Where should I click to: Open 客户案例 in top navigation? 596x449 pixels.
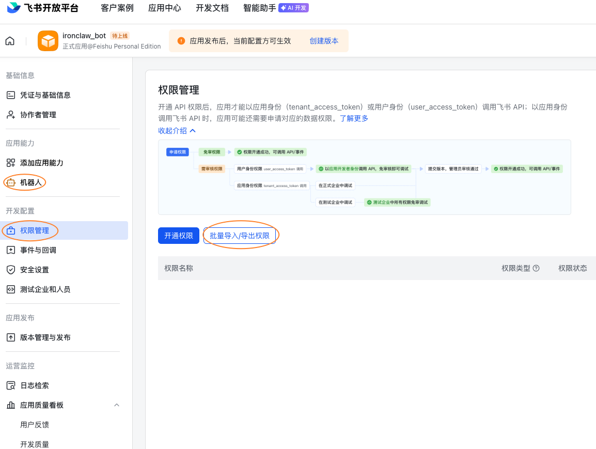click(117, 8)
